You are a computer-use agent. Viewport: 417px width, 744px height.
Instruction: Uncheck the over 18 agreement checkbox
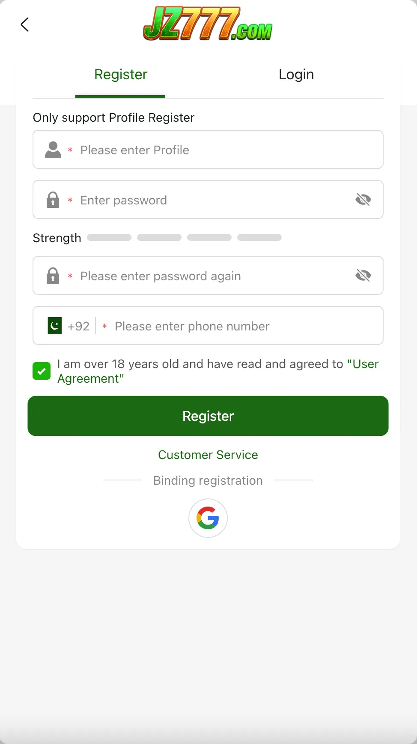(x=42, y=371)
